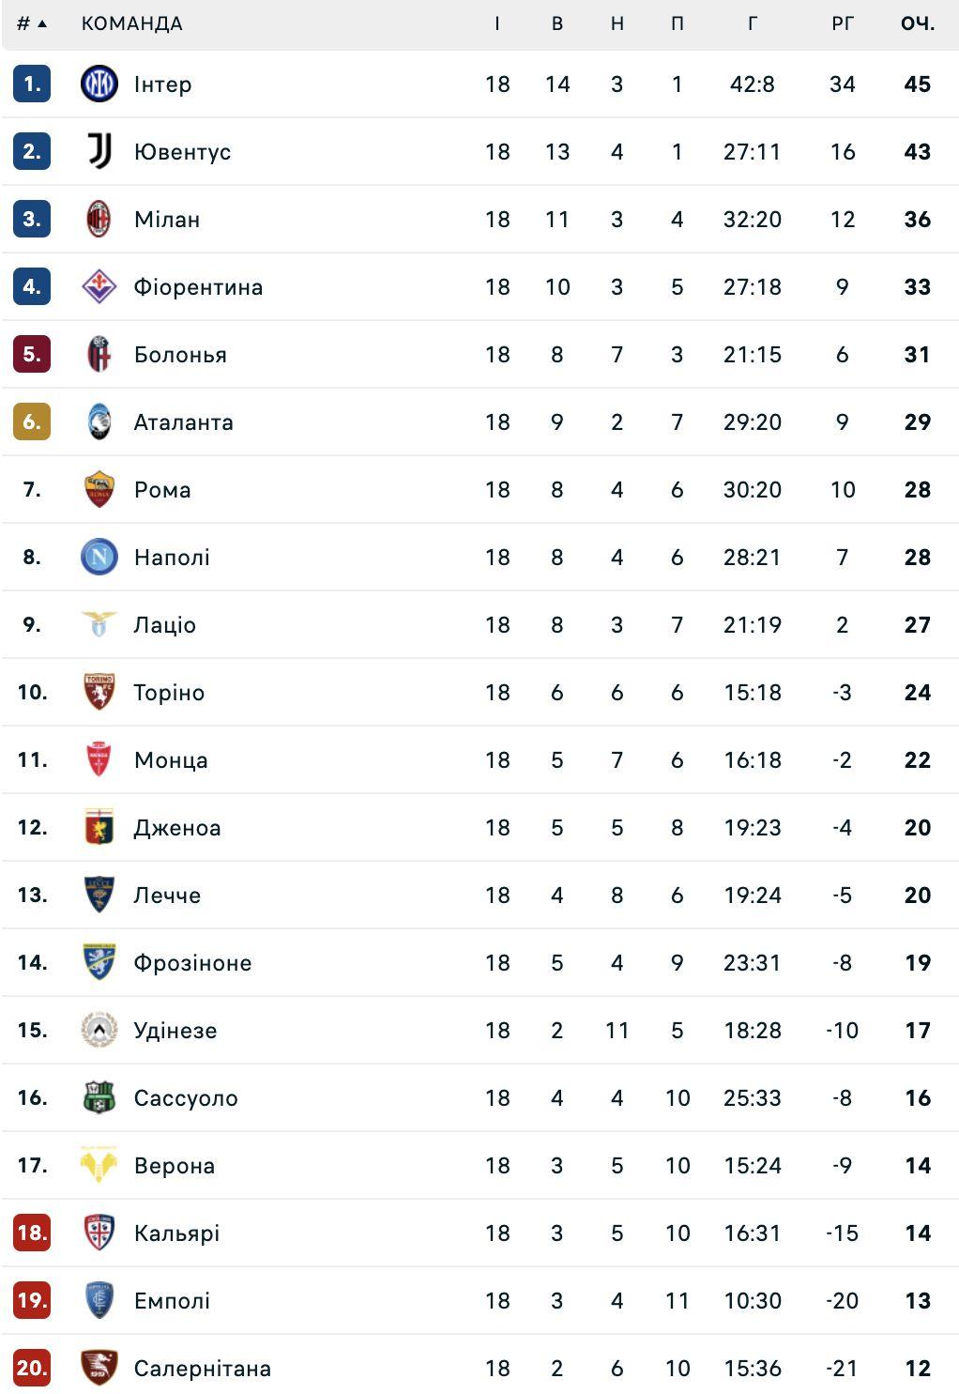
Task: Click the Milan club crest
Action: click(99, 220)
